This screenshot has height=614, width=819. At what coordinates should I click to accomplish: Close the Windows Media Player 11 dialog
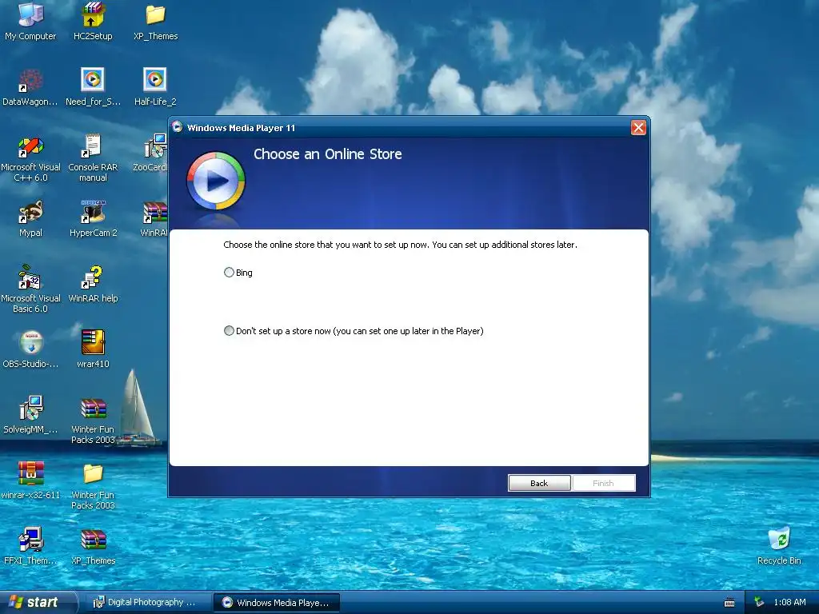click(x=638, y=127)
